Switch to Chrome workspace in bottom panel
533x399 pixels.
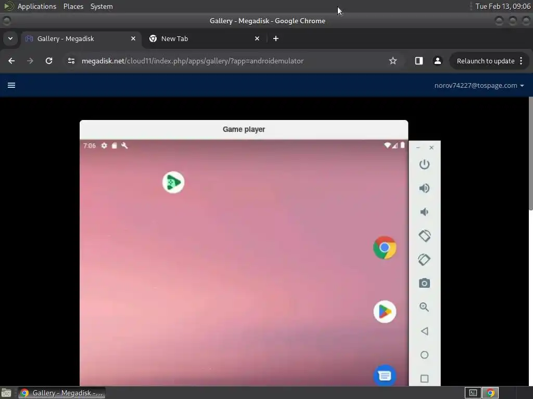point(490,393)
